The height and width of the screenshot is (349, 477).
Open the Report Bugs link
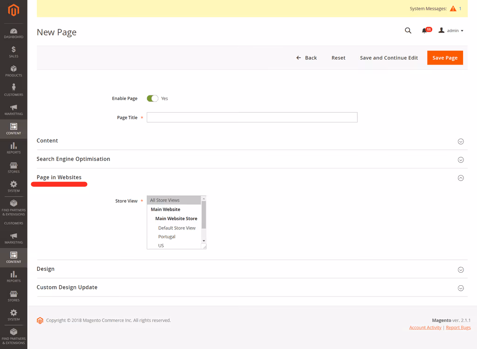pos(458,328)
